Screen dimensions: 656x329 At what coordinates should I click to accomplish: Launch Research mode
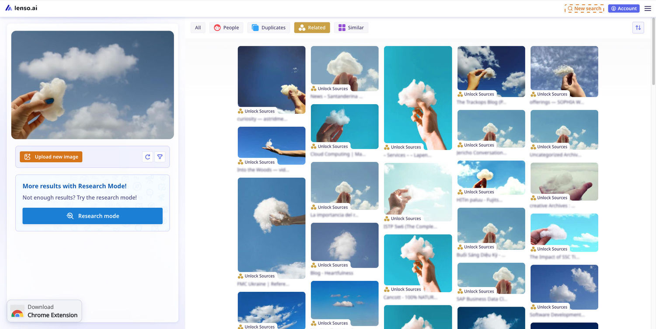click(93, 216)
